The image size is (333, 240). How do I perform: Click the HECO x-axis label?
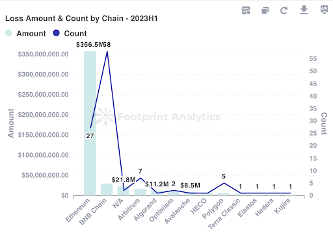(x=198, y=206)
